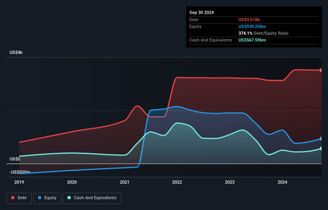The height and width of the screenshot is (210, 328).
Task: Click the 374.1% Debt/Equity Ratio text
Action: coord(264,33)
